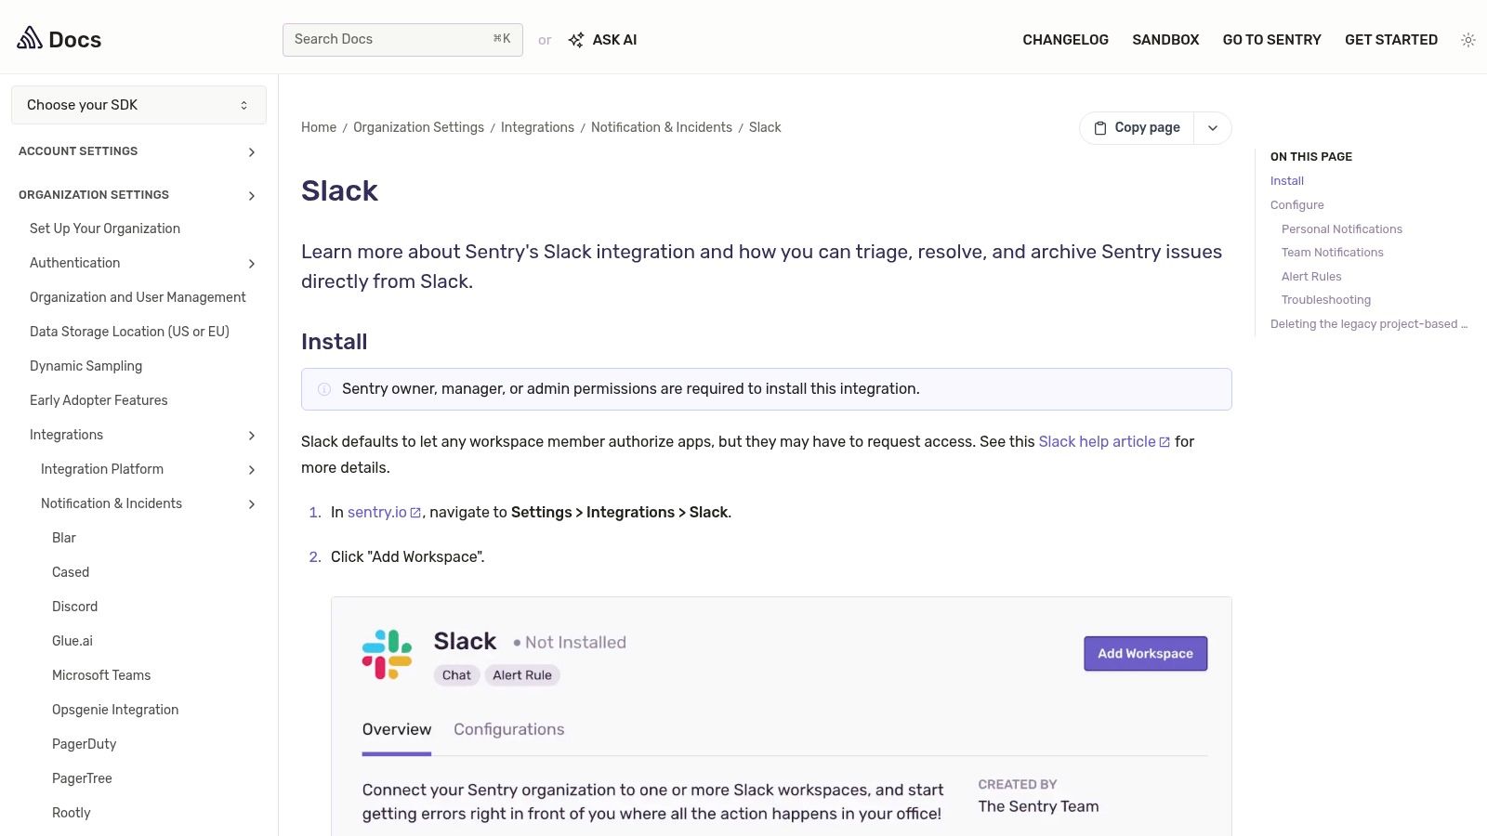
Task: Open CHANGELOG from the top navigation
Action: (x=1065, y=40)
